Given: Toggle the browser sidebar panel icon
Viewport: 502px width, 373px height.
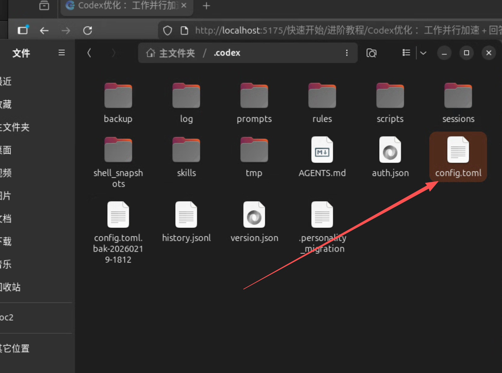Looking at the screenshot, I should (x=23, y=30).
